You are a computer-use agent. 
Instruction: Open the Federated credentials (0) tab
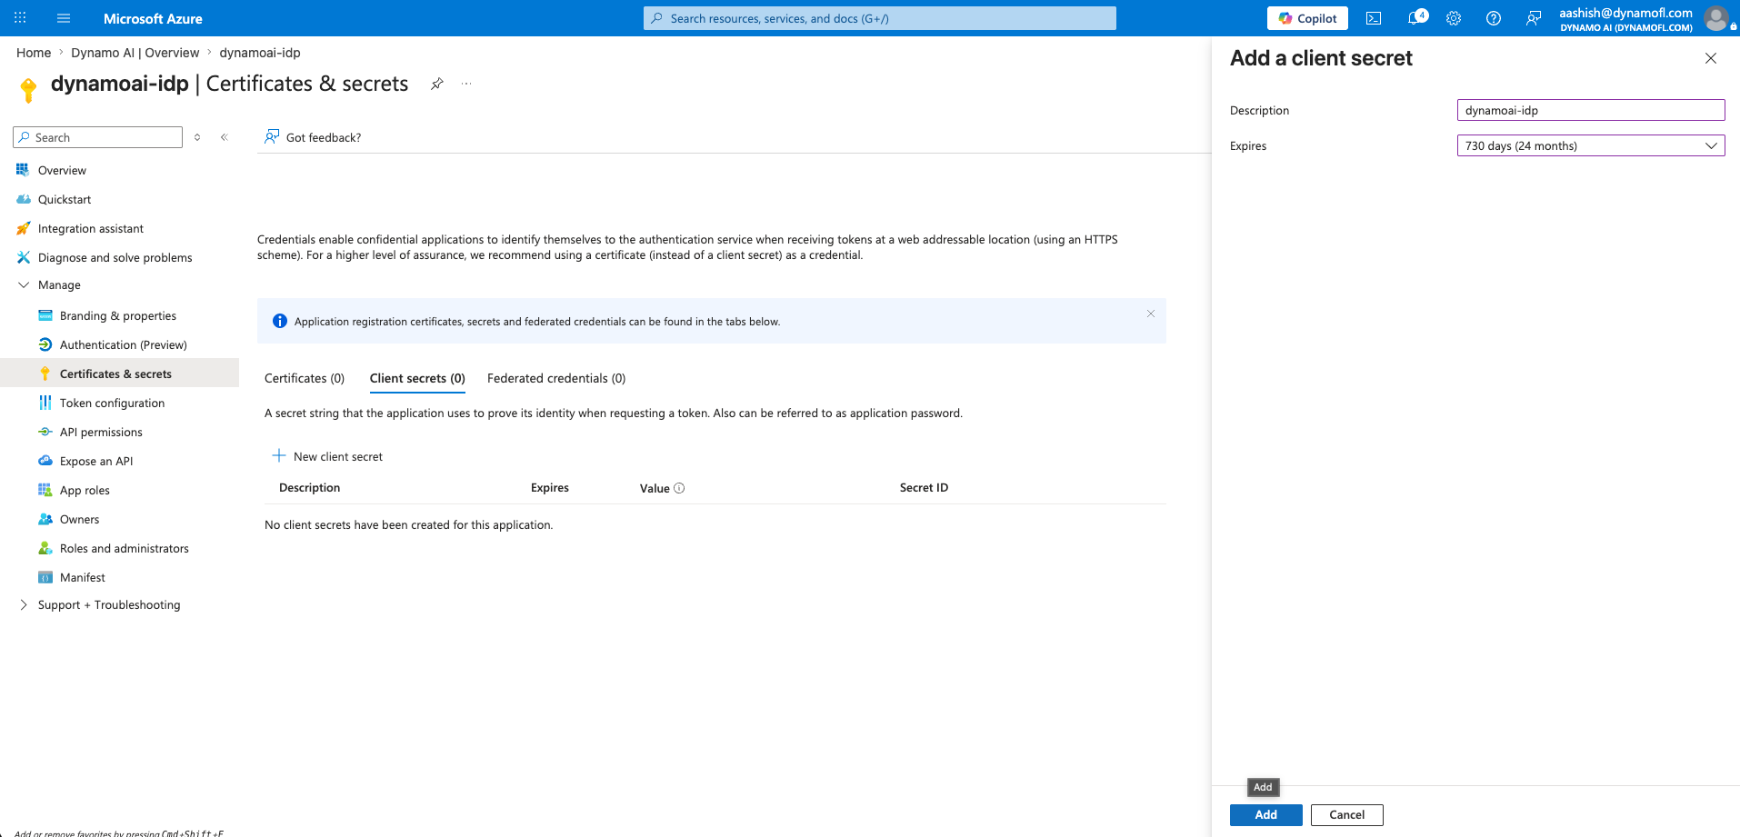click(x=556, y=378)
